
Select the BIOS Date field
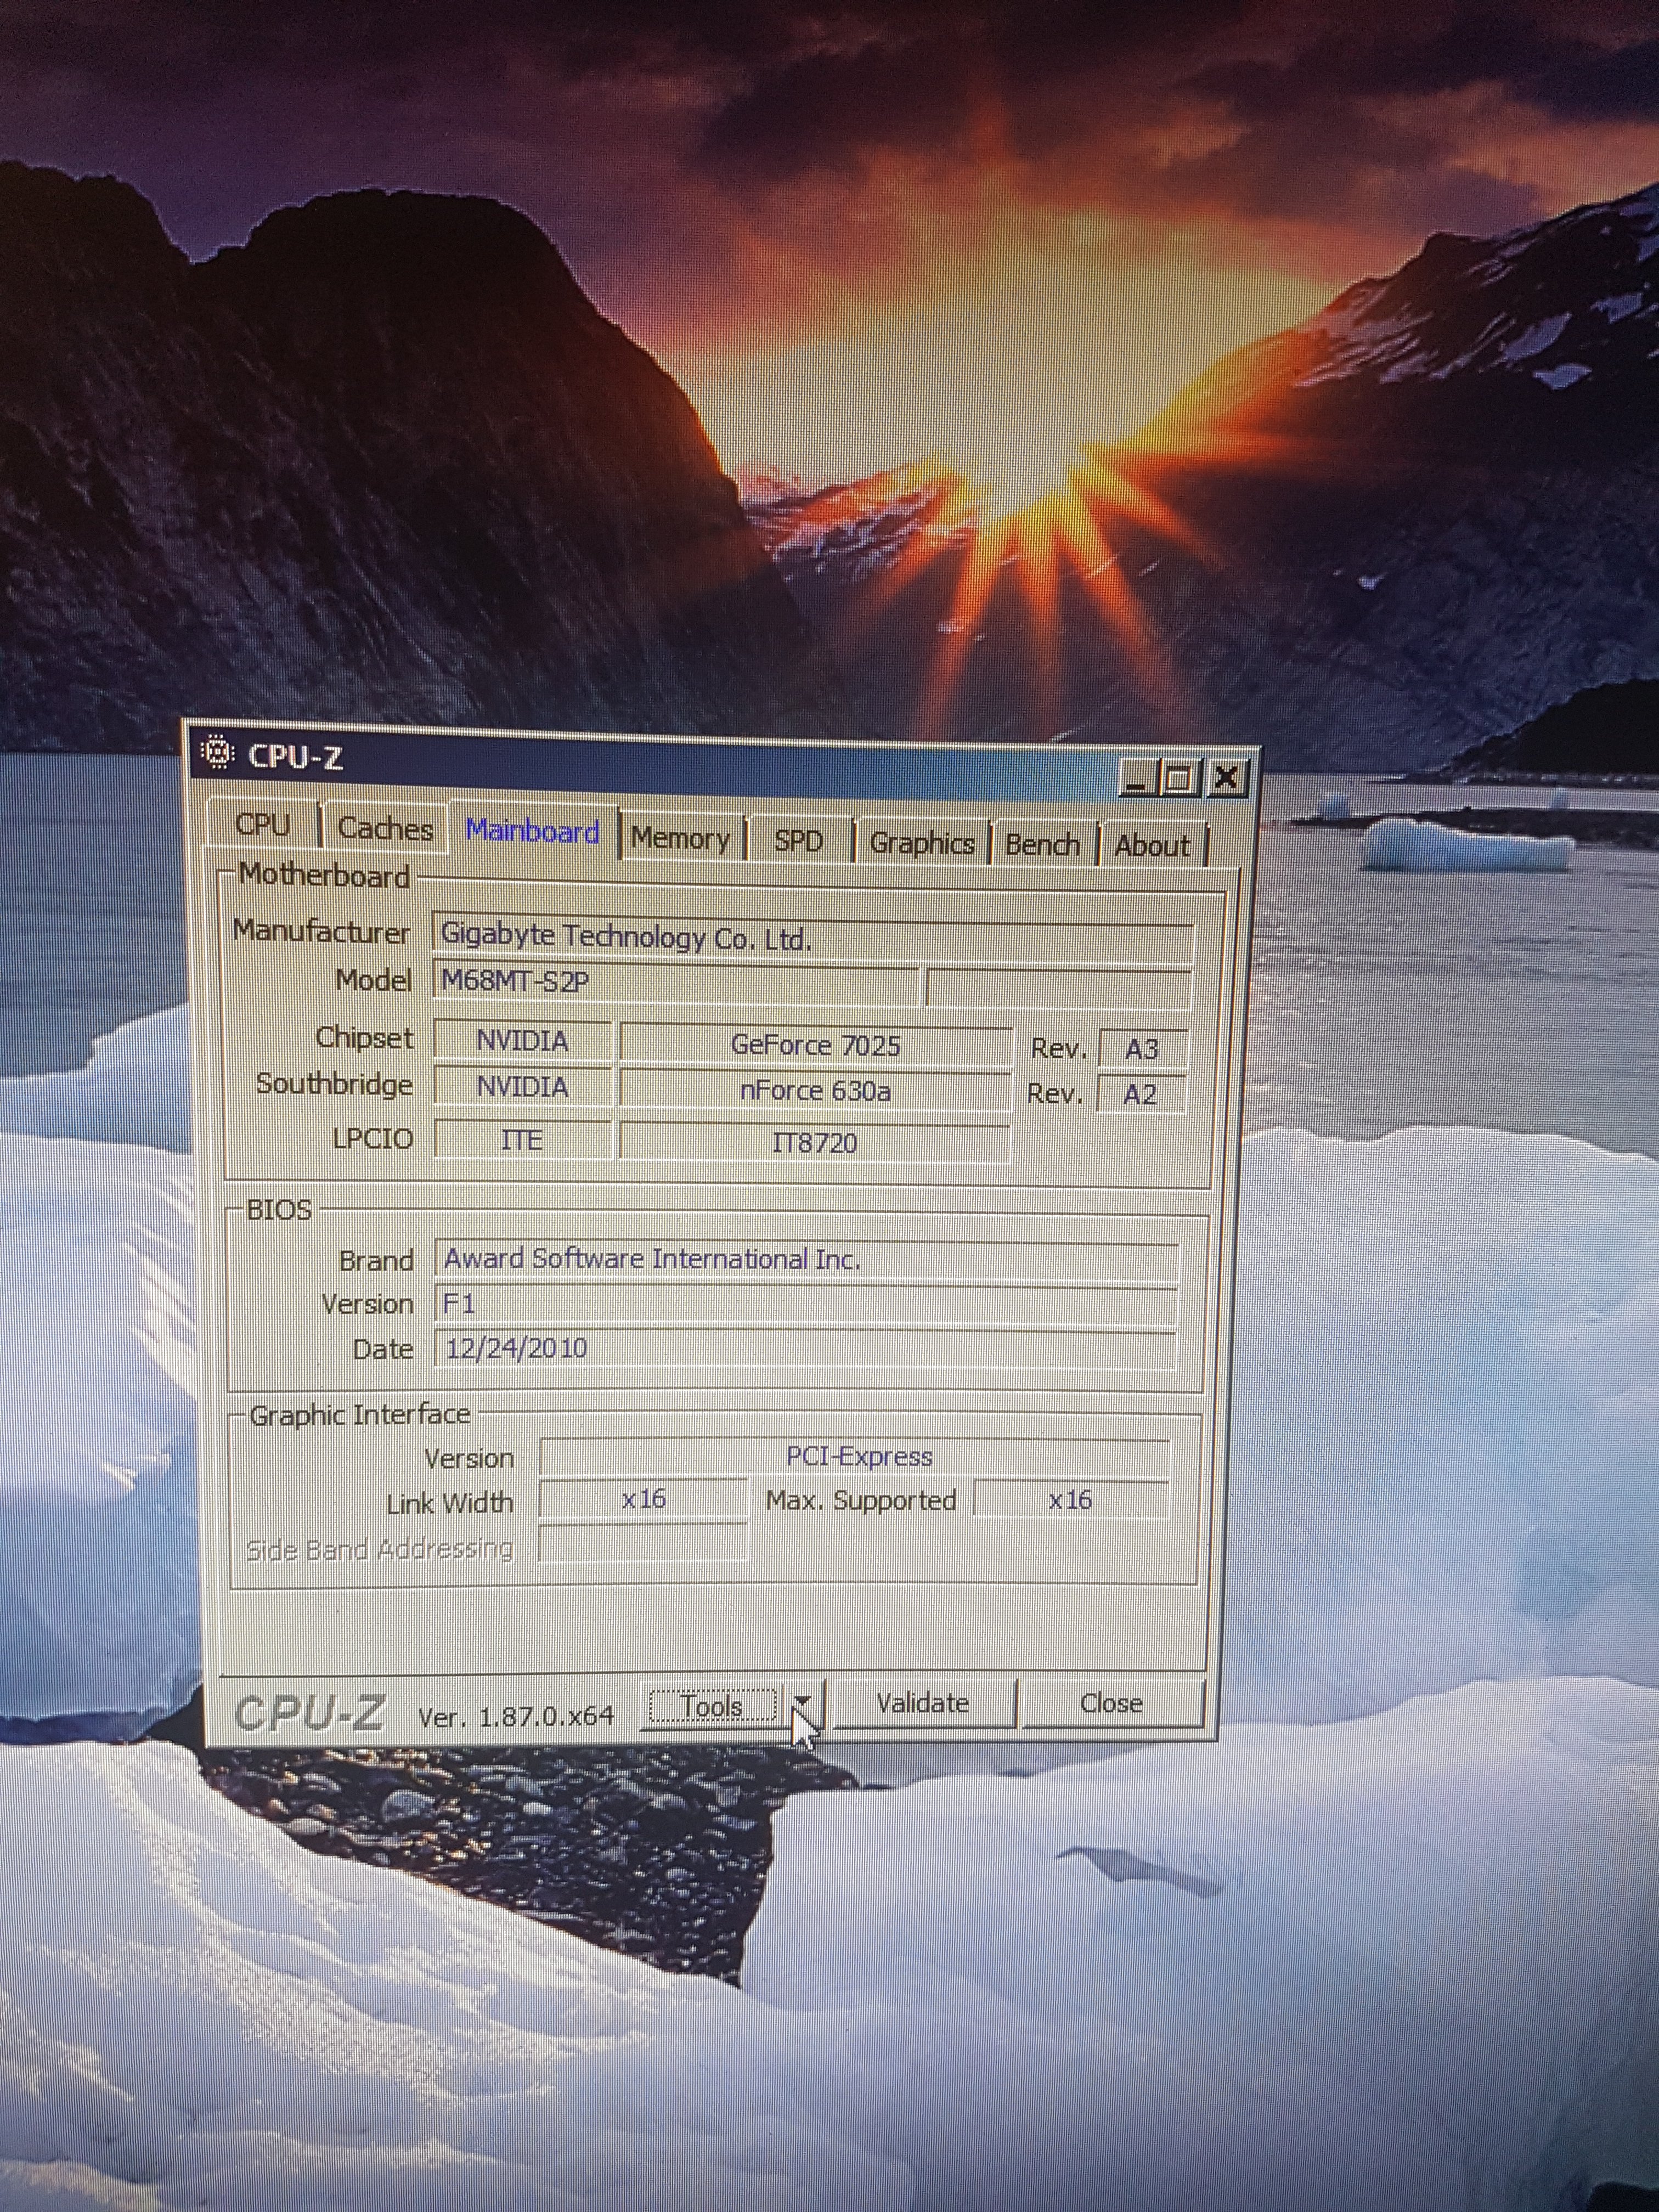coord(805,1348)
